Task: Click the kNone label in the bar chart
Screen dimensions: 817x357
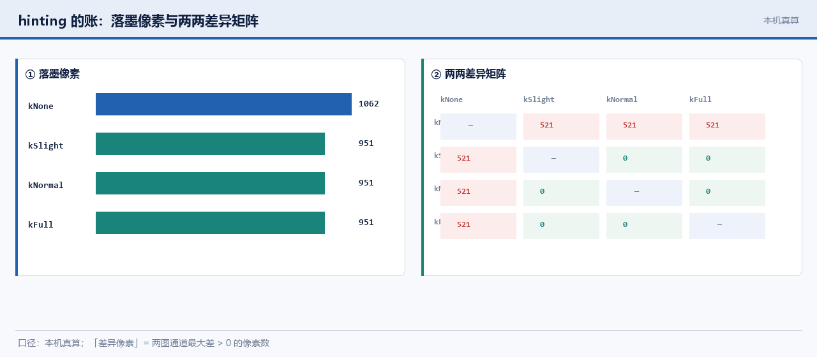Action: [x=41, y=106]
